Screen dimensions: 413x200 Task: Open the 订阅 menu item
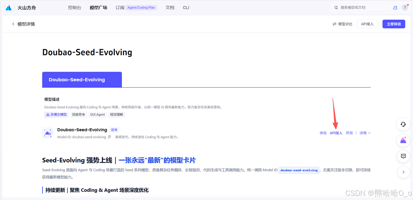(x=120, y=7)
